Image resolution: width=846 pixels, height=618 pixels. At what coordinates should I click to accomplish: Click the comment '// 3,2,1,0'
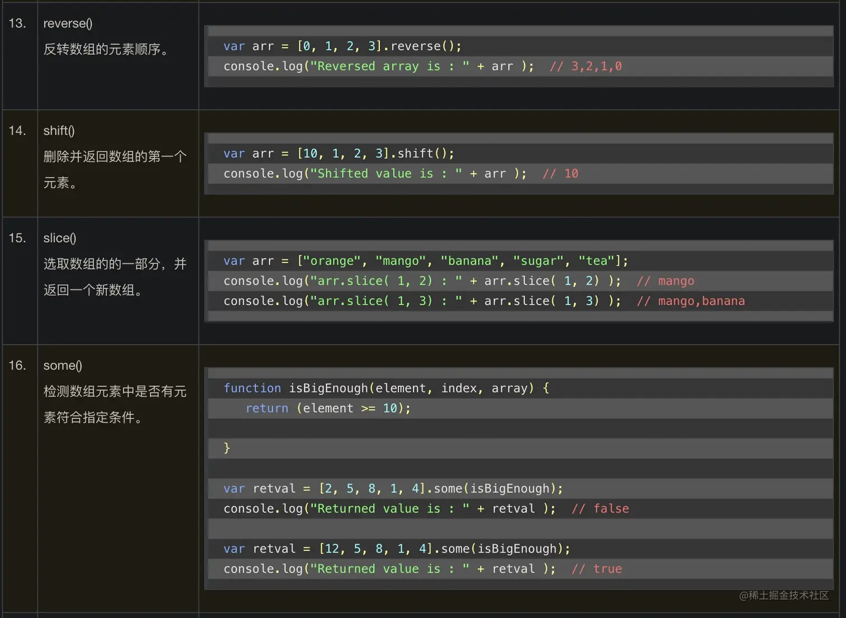click(x=585, y=66)
